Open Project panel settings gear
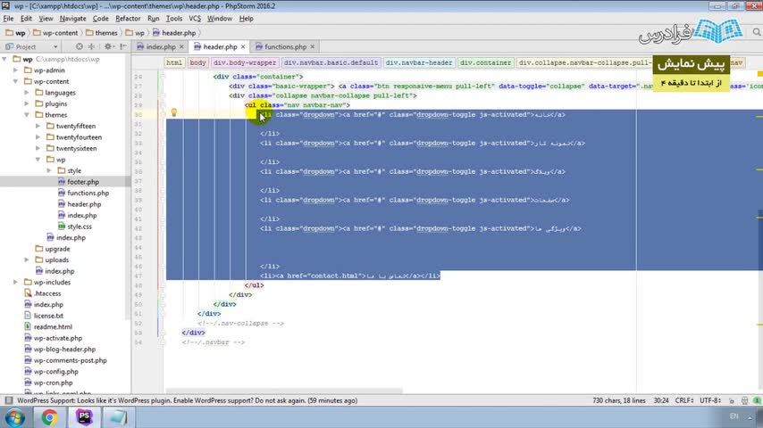763x428 pixels. (x=108, y=46)
